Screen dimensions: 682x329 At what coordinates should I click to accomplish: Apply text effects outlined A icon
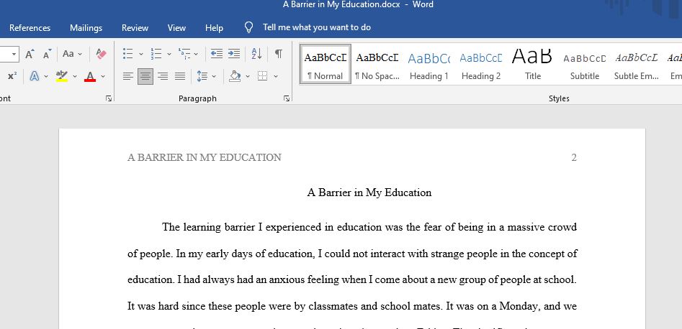click(x=35, y=76)
